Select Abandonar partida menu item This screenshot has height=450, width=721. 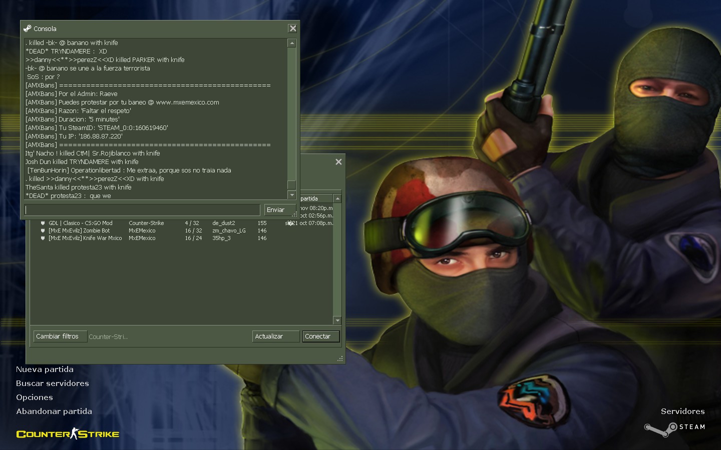coord(54,411)
